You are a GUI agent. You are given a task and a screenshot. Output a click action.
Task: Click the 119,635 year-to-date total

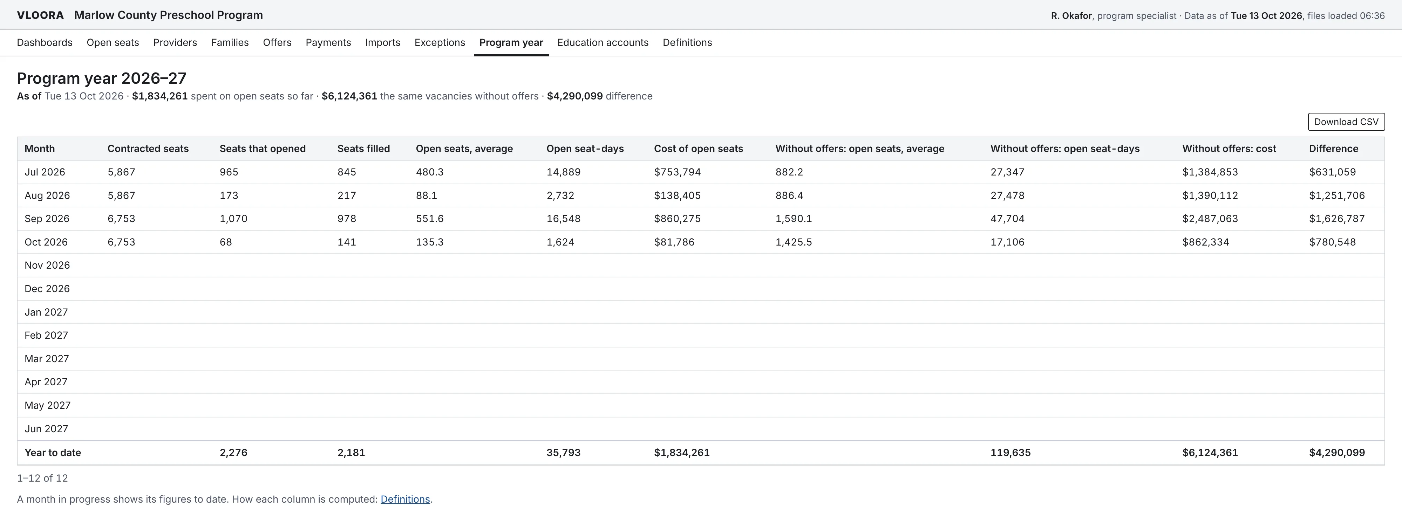point(1010,453)
